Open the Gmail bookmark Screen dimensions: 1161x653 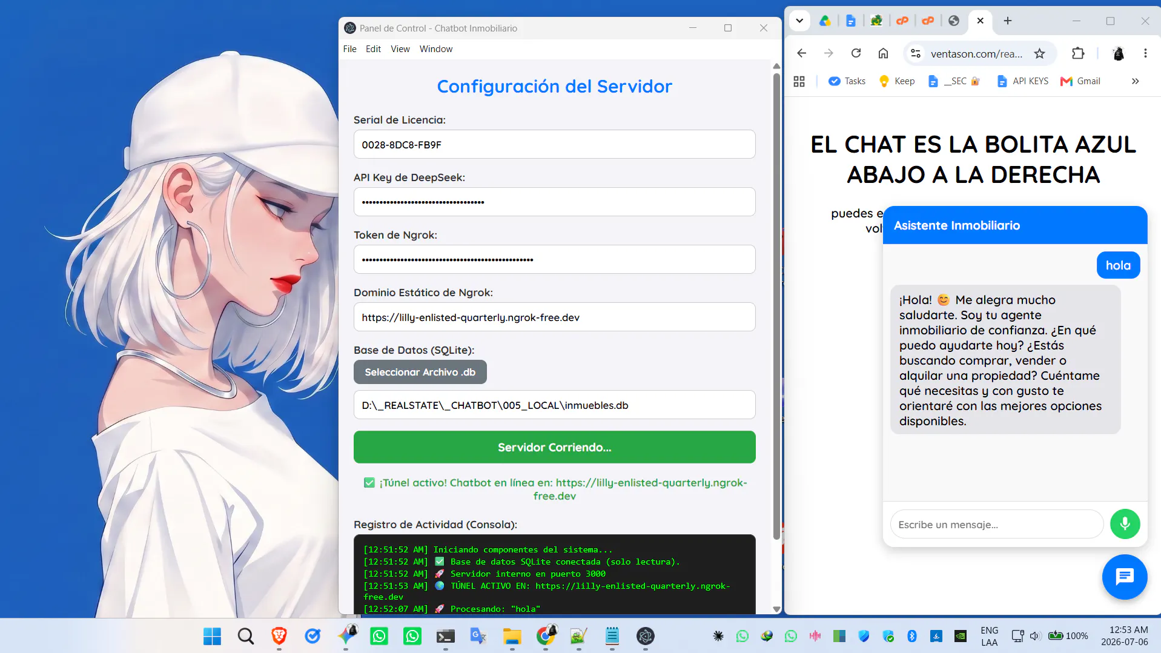click(1080, 81)
